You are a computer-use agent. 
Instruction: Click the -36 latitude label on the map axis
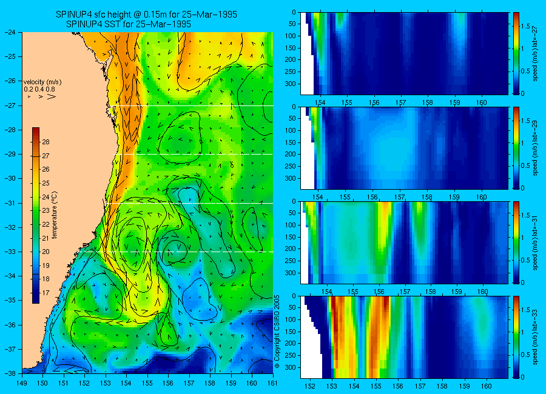click(10, 325)
